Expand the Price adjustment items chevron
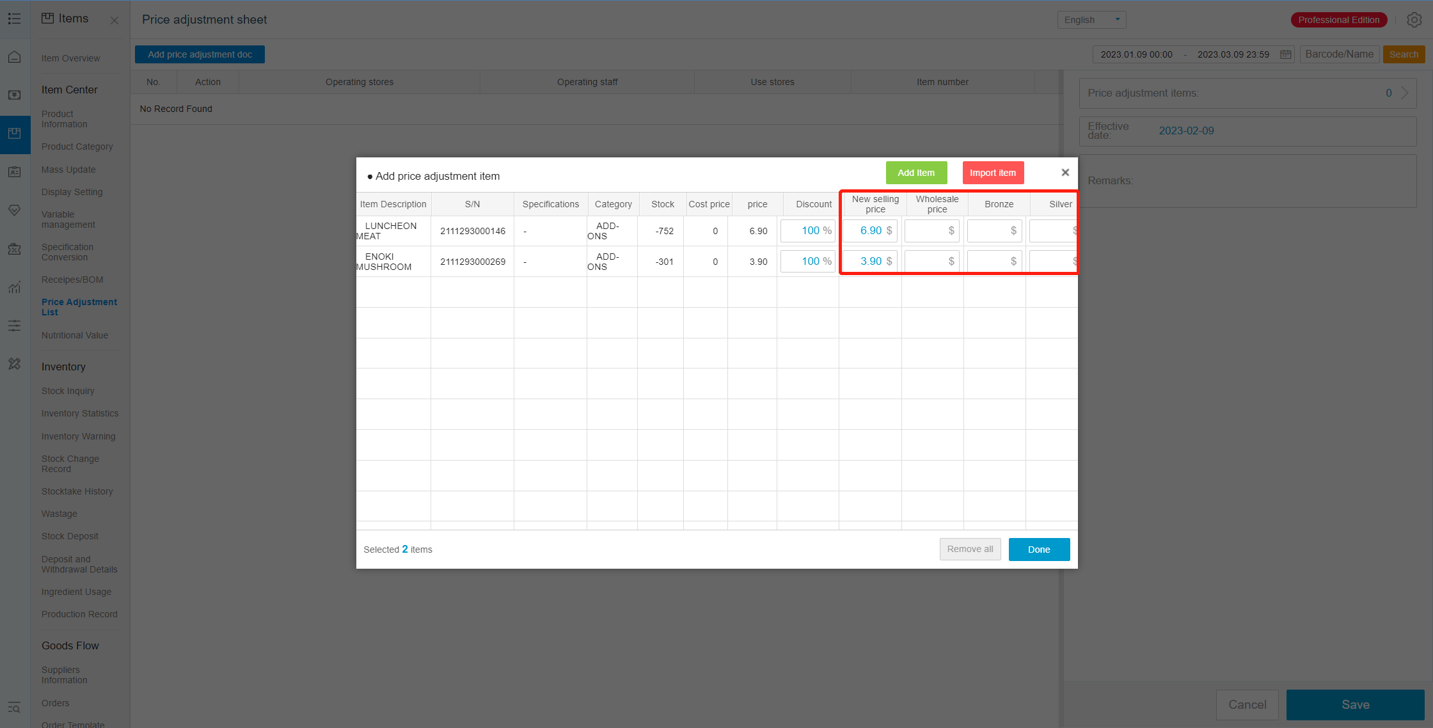Screen dimensions: 1433x728 click(1405, 93)
